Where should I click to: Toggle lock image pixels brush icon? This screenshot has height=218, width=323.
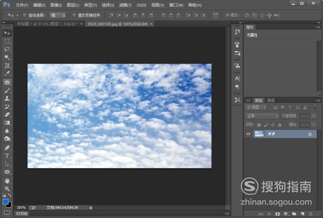(x=266, y=125)
